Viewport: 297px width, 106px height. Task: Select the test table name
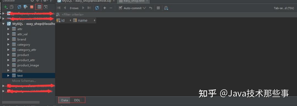(20, 75)
